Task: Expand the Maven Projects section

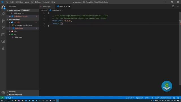Action: point(8,95)
